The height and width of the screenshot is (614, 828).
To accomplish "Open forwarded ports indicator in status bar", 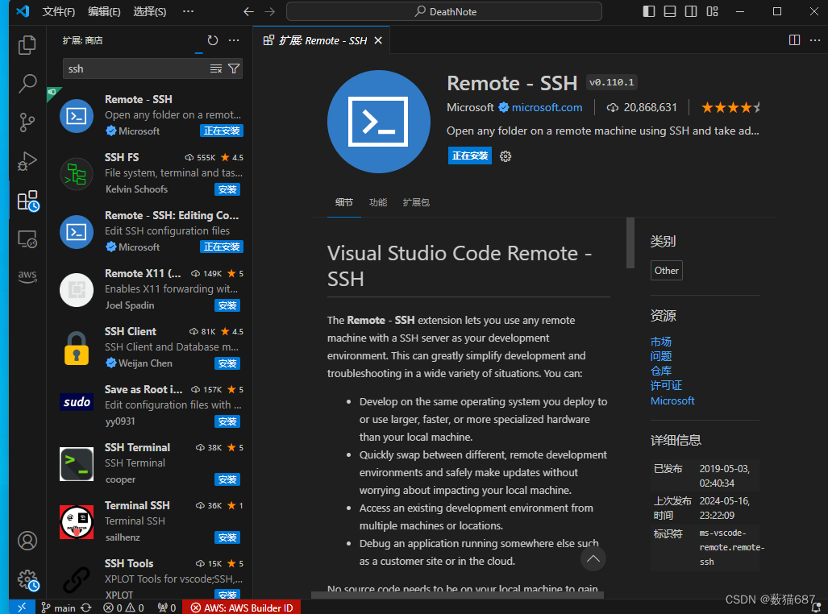I will coord(166,608).
